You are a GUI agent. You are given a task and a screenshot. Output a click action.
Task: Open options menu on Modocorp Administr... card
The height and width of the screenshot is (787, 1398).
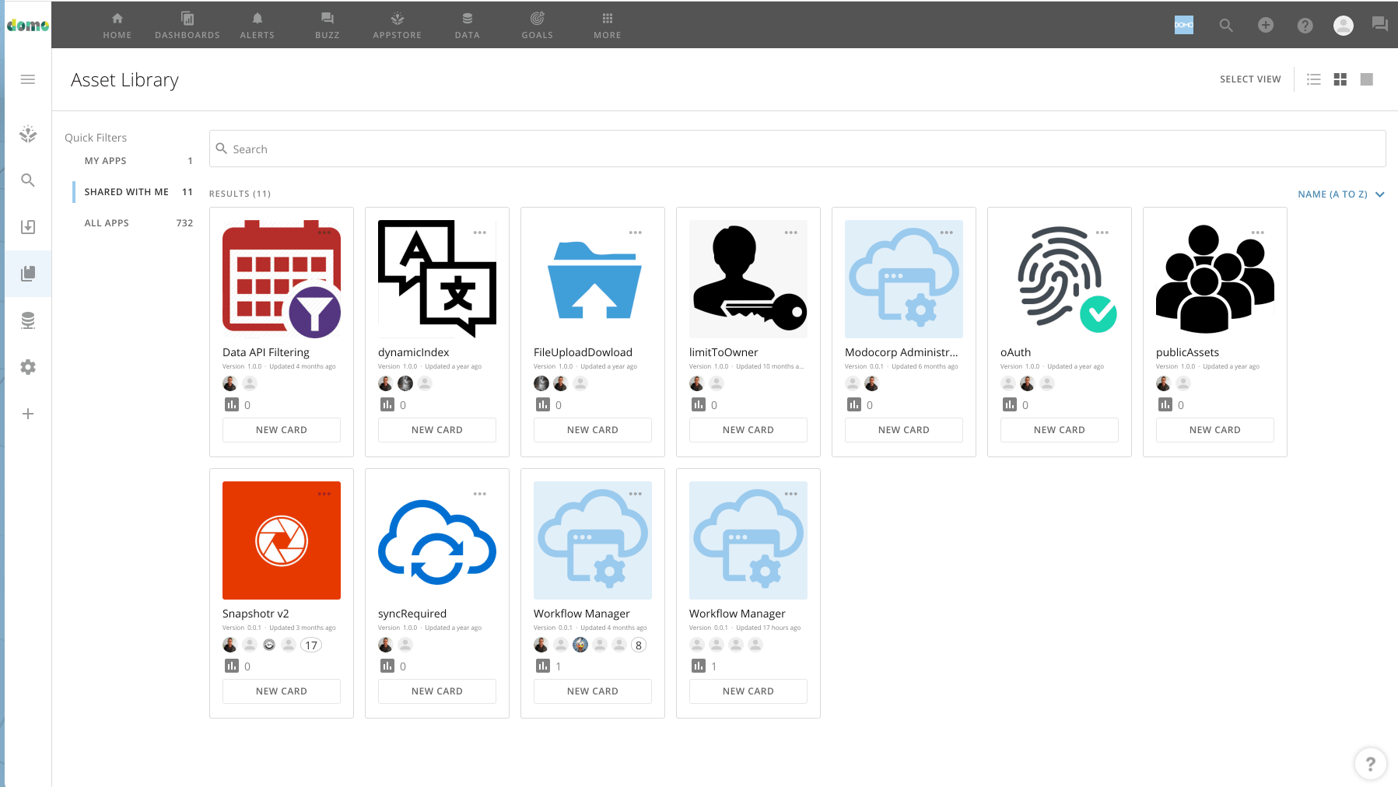point(947,233)
